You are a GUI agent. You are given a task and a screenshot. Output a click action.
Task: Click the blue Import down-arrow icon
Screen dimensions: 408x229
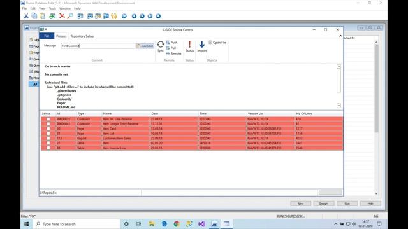point(201,44)
